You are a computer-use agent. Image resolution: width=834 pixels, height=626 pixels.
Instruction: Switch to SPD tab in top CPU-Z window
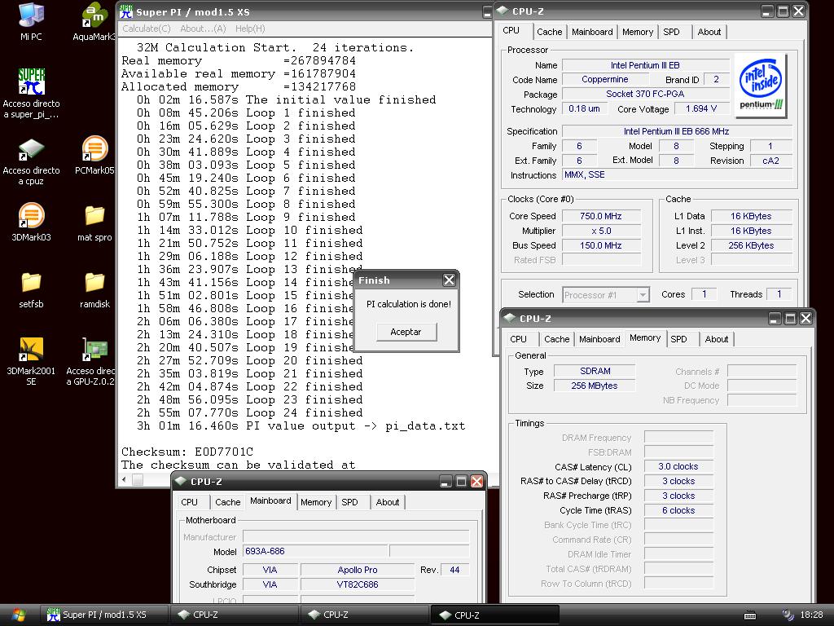pos(671,32)
